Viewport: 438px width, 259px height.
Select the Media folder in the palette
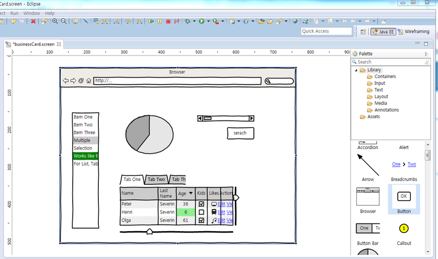(377, 103)
